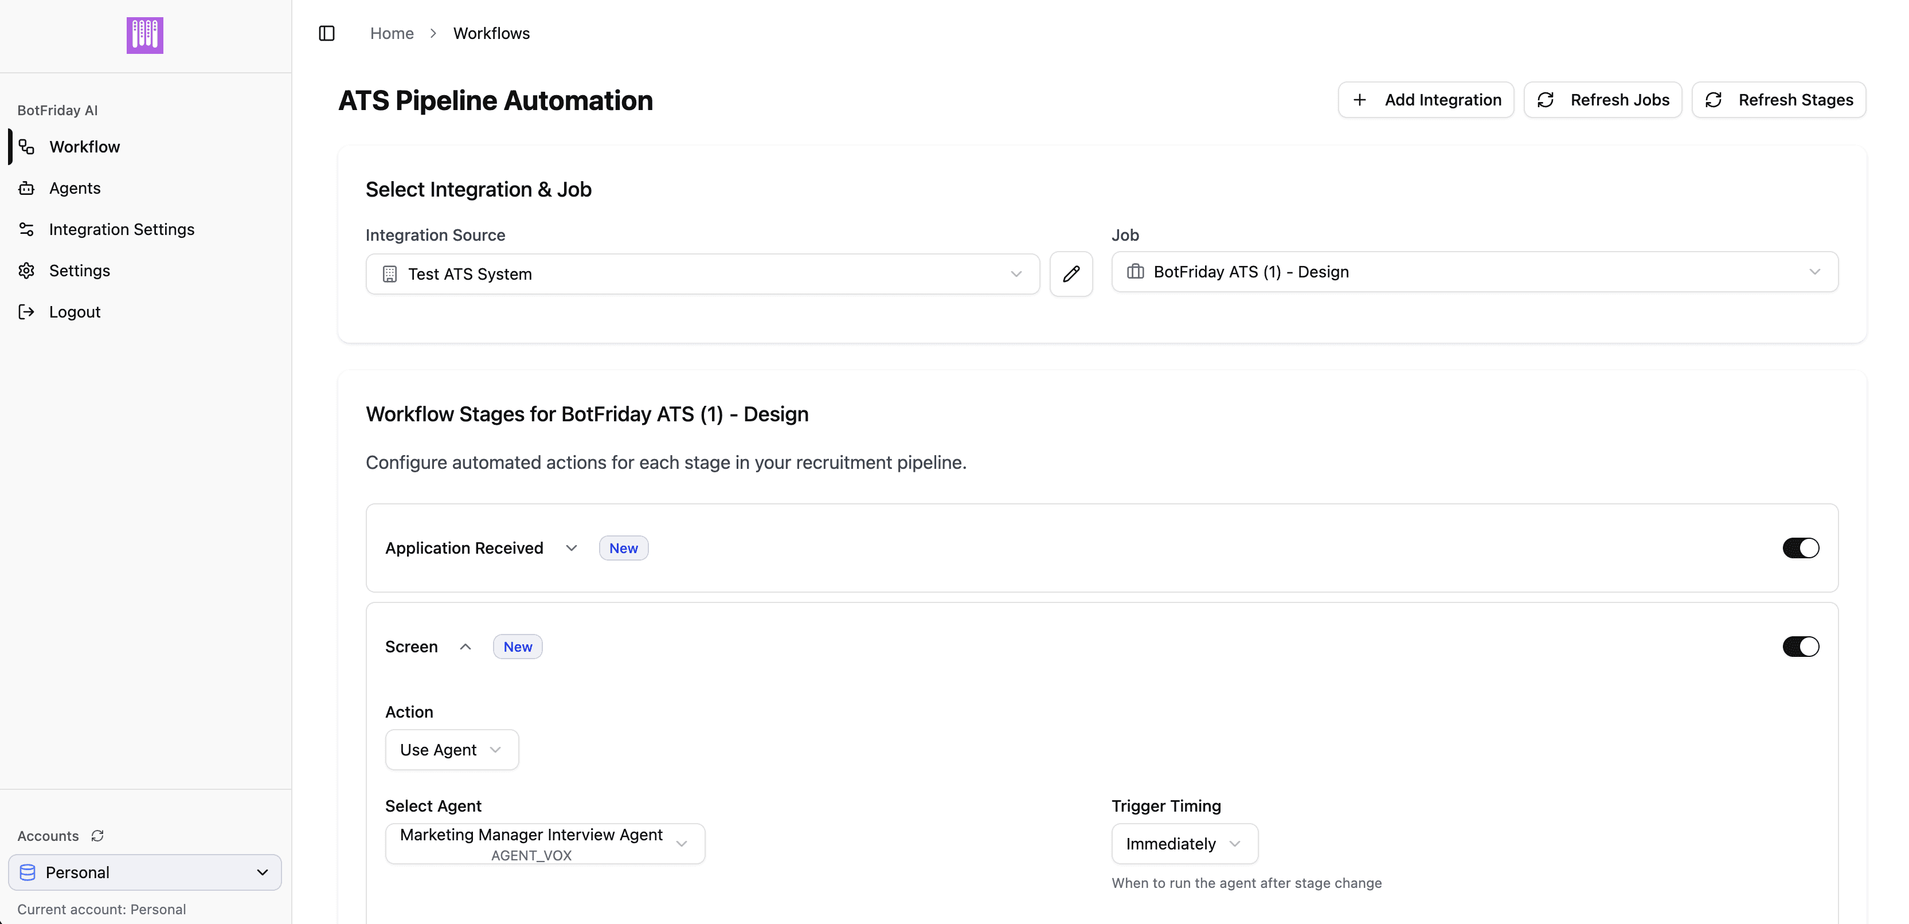Screen dimensions: 1909x924
Task: Click the Workflow Stages for BotFriday ATS heading
Action: [587, 414]
